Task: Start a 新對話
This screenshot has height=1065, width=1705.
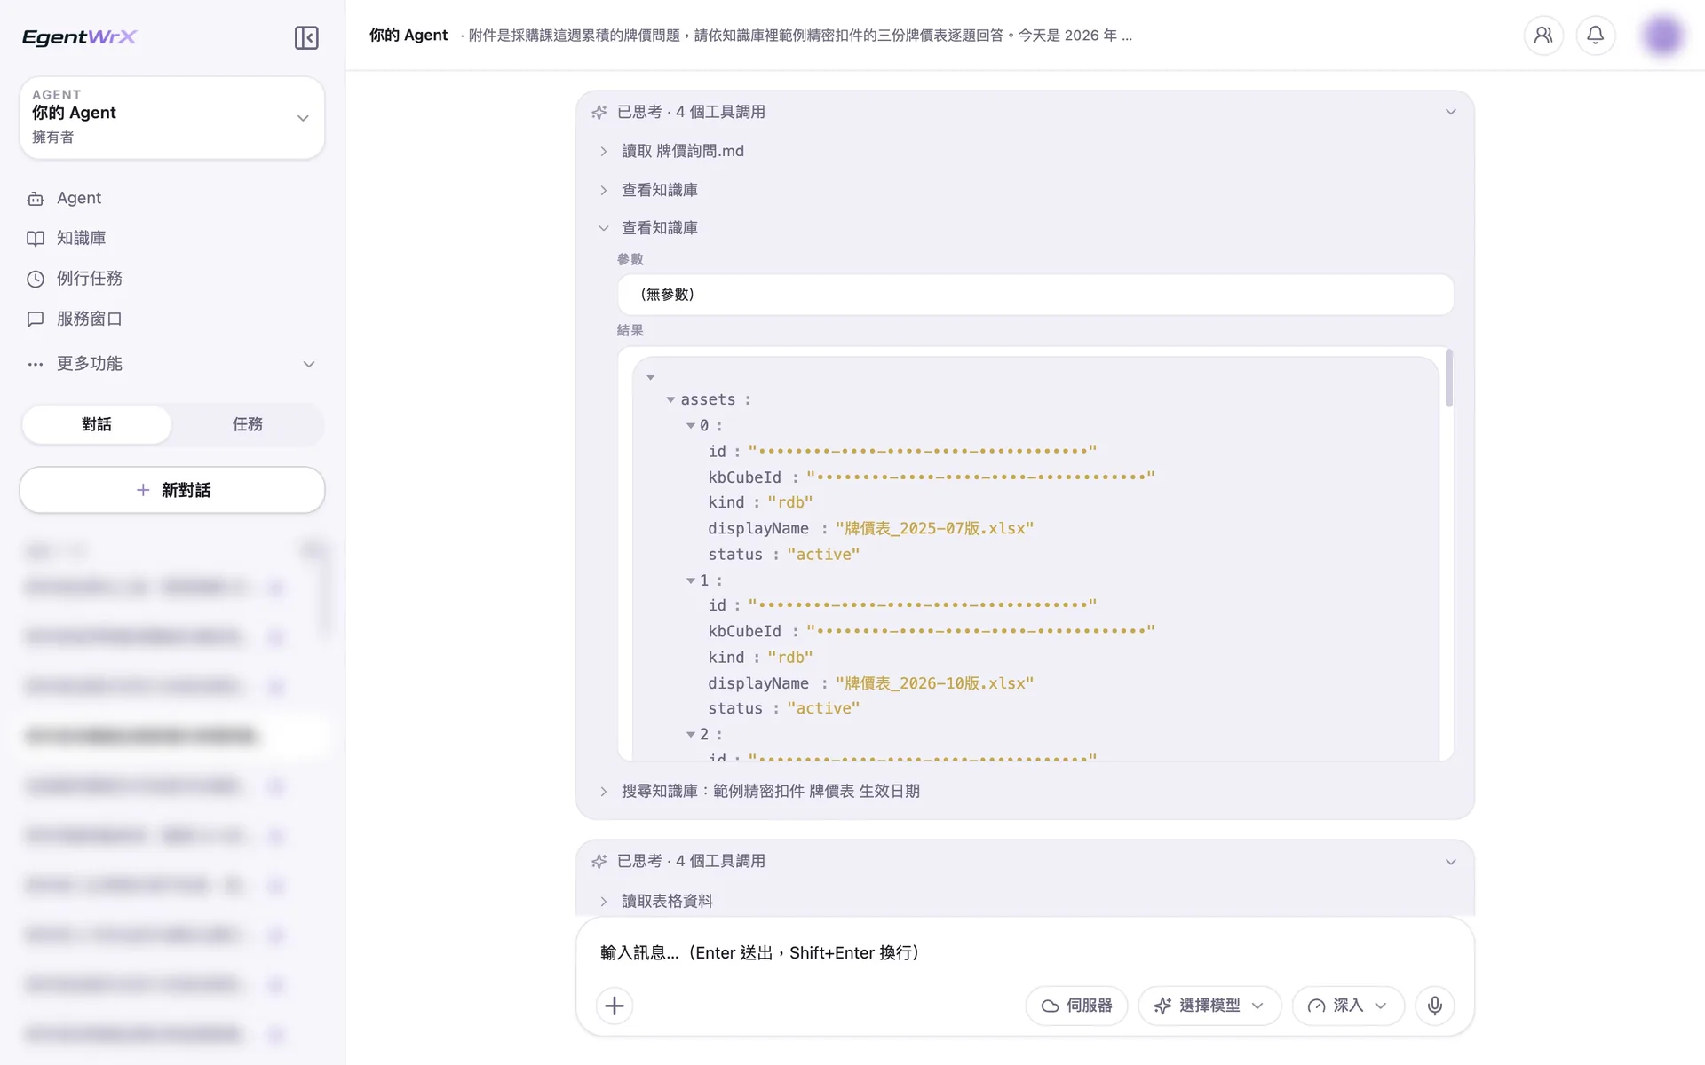Action: 172,490
